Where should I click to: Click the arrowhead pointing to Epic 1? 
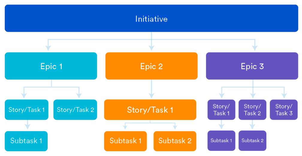tap(48, 48)
